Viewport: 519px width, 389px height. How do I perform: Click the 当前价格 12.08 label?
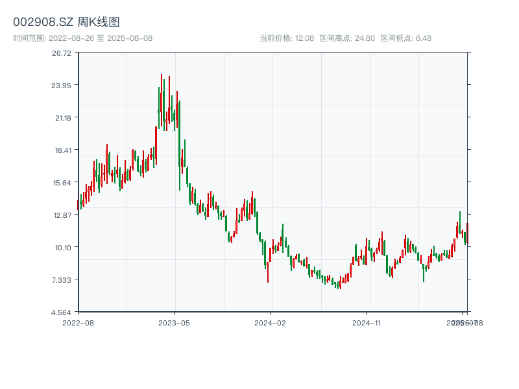(x=287, y=38)
